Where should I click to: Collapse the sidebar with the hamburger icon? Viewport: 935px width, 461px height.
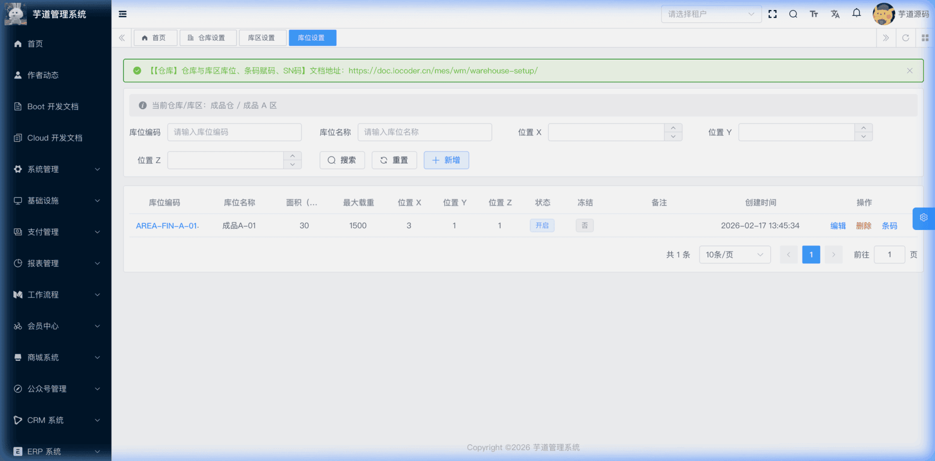click(122, 14)
